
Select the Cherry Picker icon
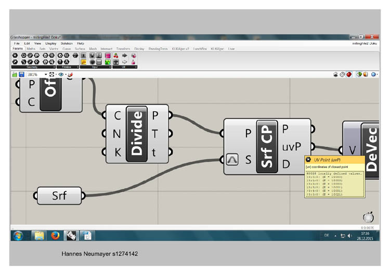115,56
